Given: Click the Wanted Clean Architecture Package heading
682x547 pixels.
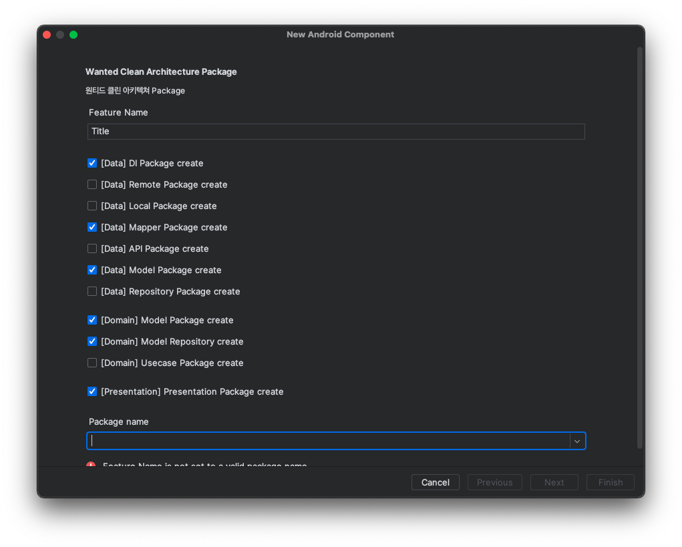Looking at the screenshot, I should coord(161,71).
